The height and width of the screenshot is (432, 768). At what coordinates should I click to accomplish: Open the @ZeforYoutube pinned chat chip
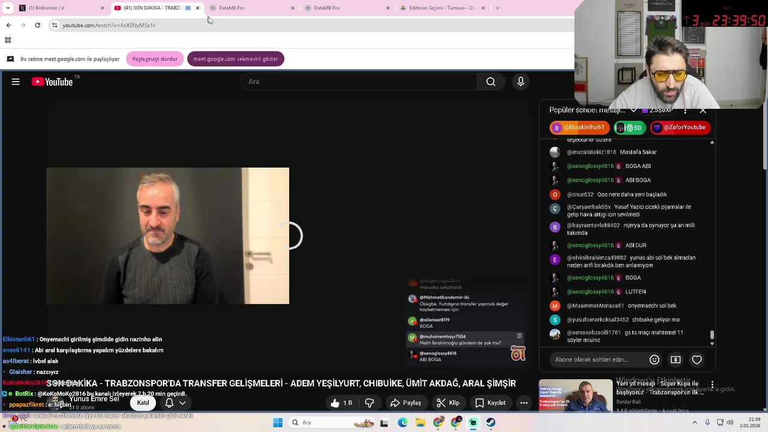pos(680,127)
